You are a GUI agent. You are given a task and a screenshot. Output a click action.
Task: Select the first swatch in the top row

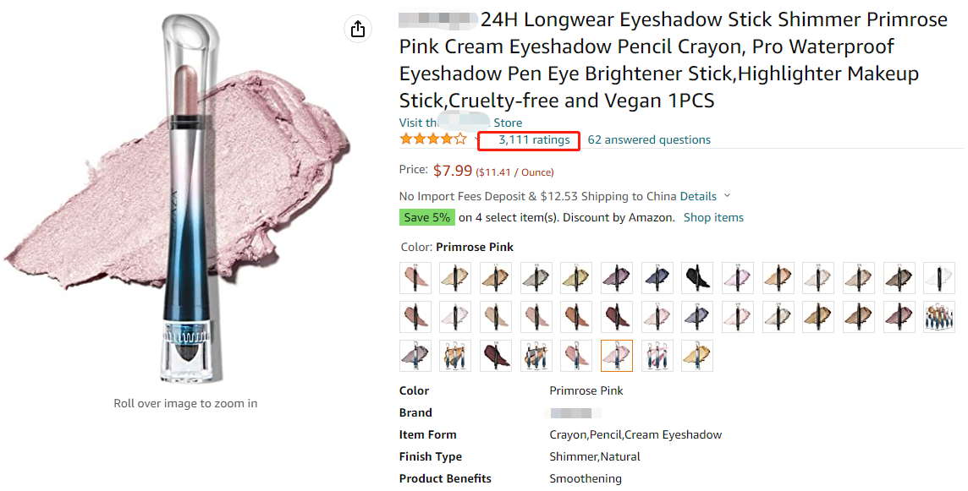click(415, 277)
